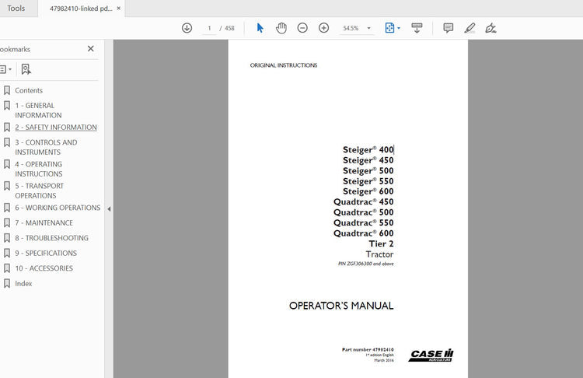Screen dimensions: 583x378
Task: Switch to the Tools tab
Action: tap(16, 9)
